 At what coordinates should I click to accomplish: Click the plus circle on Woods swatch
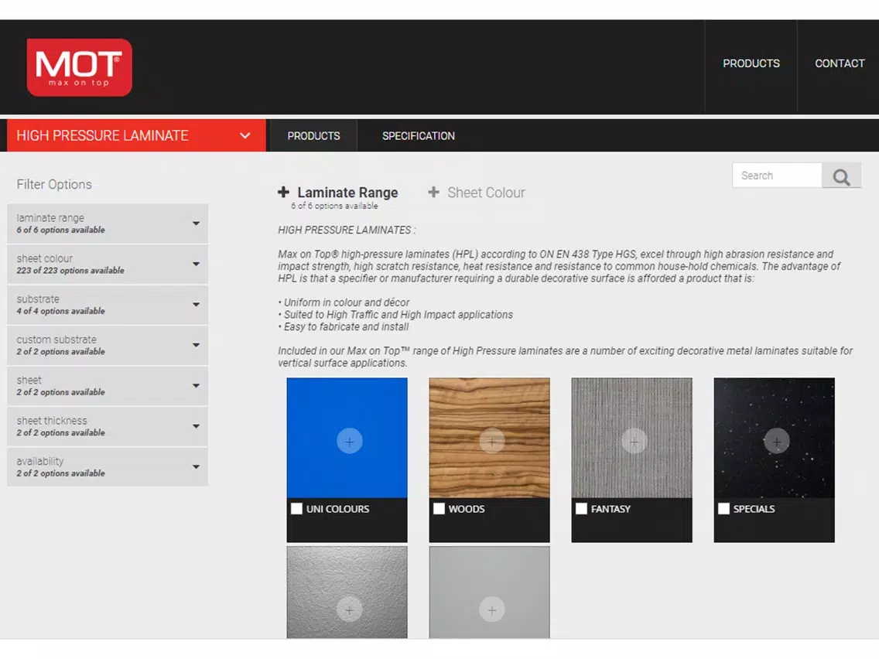(x=491, y=442)
